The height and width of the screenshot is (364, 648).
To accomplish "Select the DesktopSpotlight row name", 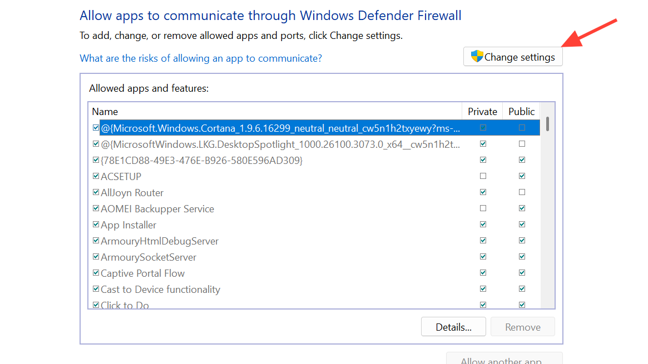I will click(x=280, y=144).
